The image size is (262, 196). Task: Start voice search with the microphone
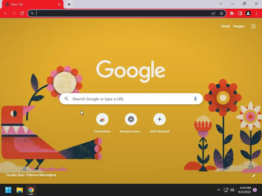pos(195,99)
